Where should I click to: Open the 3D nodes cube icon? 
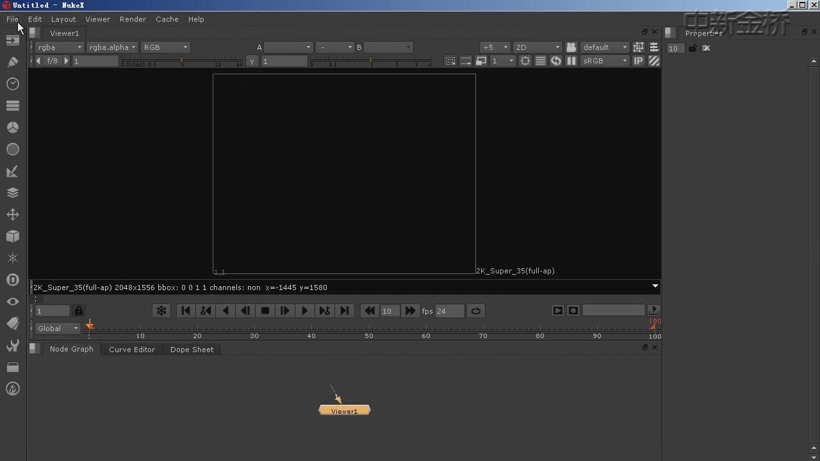coord(13,236)
